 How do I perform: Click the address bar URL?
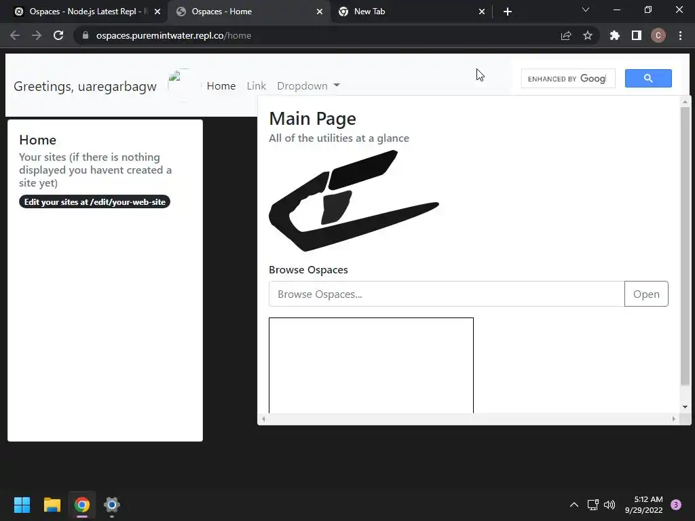[x=174, y=35]
